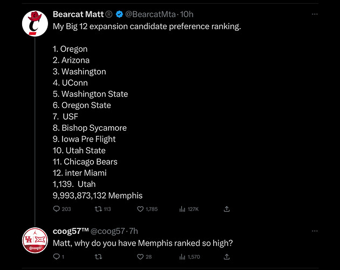This screenshot has height=270, width=340.
Task: Click Bearcat Matt's blue verified badge
Action: [119, 14]
